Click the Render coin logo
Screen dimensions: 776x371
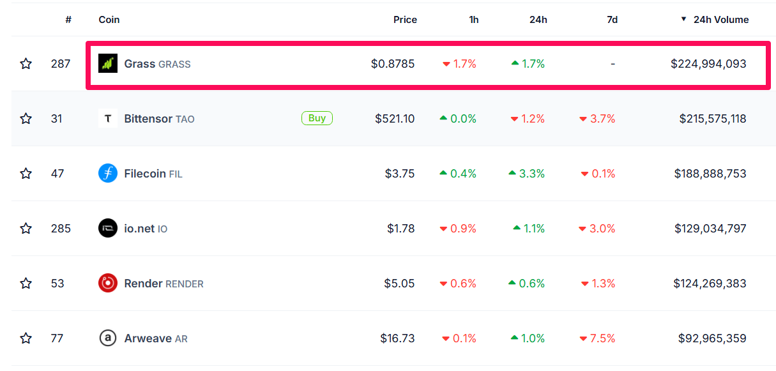[x=107, y=283]
